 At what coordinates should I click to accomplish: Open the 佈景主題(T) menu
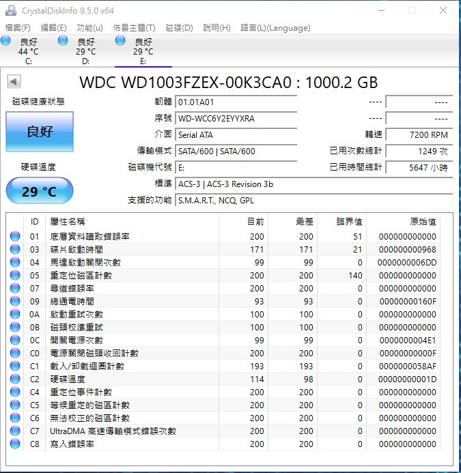[x=134, y=28]
